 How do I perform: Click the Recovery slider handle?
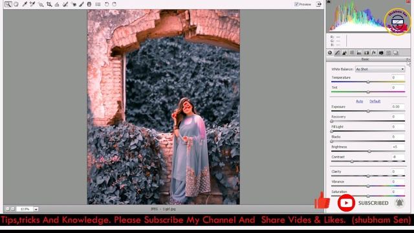pos(332,121)
